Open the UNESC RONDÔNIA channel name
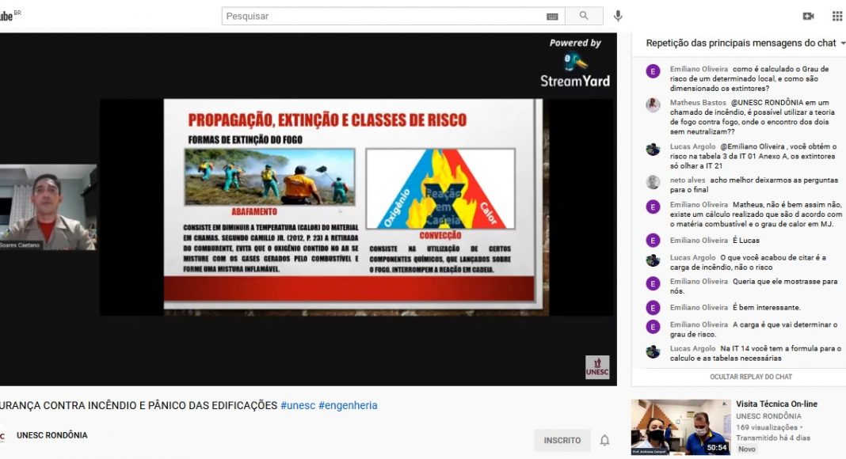 [x=52, y=435]
